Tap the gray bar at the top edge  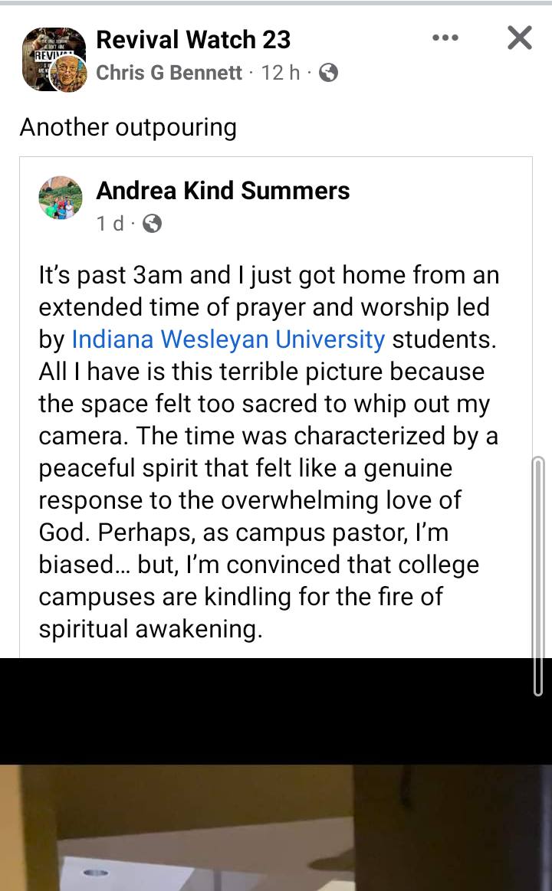[x=276, y=3]
